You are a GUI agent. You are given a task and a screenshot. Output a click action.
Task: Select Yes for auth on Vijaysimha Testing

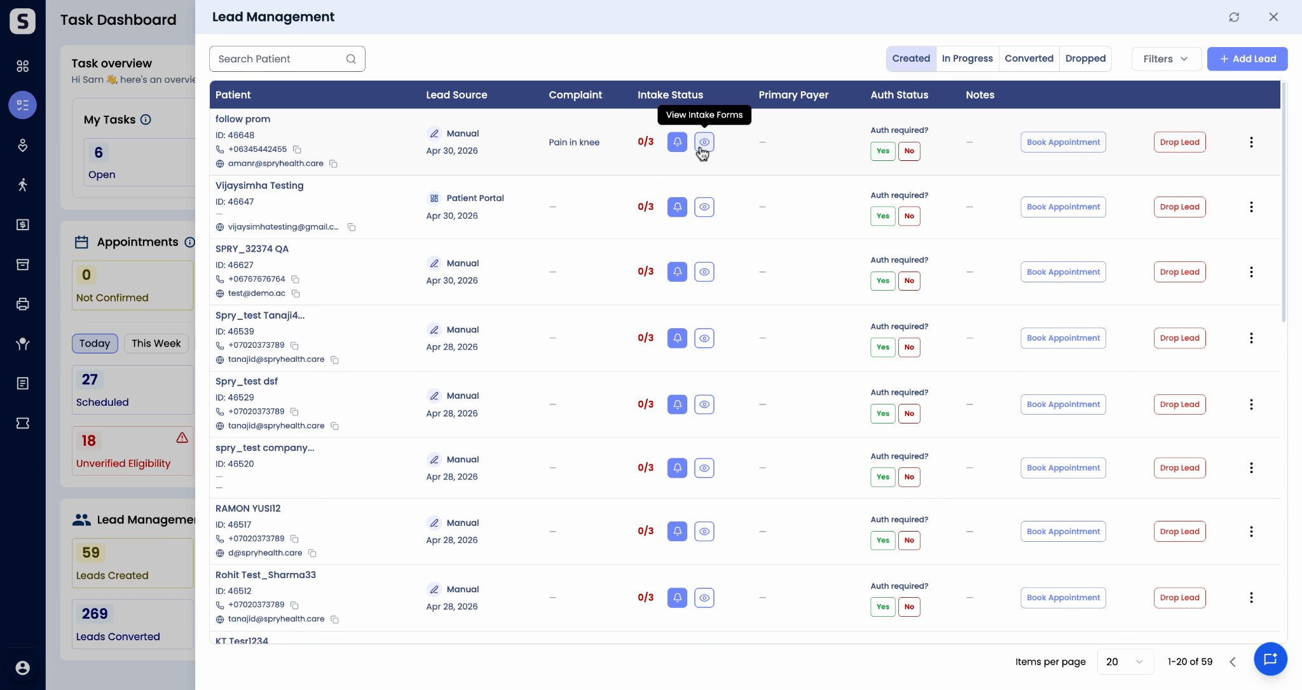click(x=882, y=216)
